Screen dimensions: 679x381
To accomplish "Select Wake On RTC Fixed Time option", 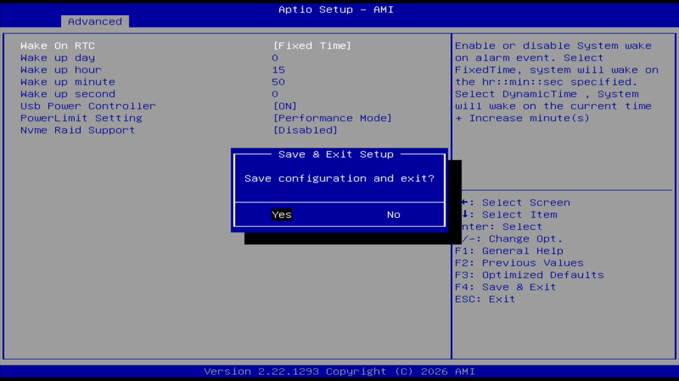I will tap(312, 46).
